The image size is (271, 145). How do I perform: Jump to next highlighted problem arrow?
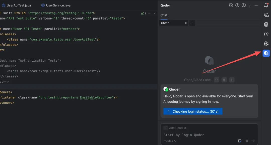(155, 13)
